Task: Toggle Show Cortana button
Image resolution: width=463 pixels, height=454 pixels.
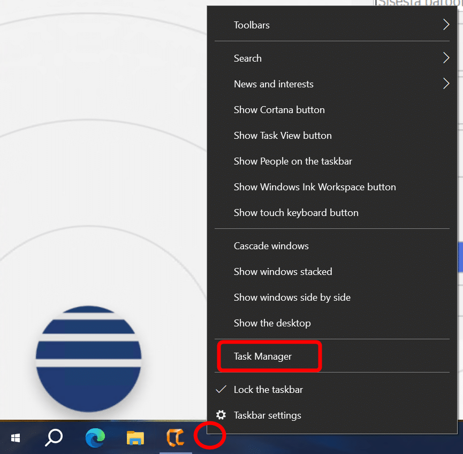Action: pos(279,110)
